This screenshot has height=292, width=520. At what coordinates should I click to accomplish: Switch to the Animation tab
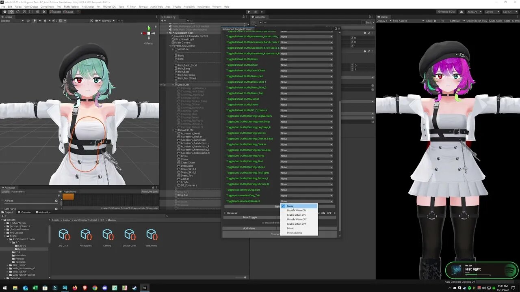coord(43,212)
